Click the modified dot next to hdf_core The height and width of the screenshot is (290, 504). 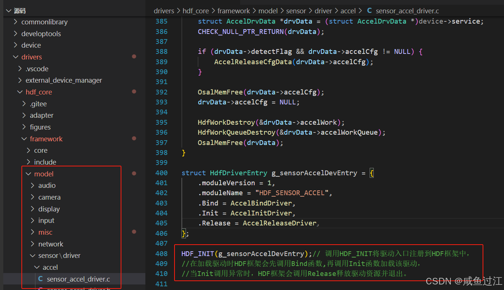[134, 92]
